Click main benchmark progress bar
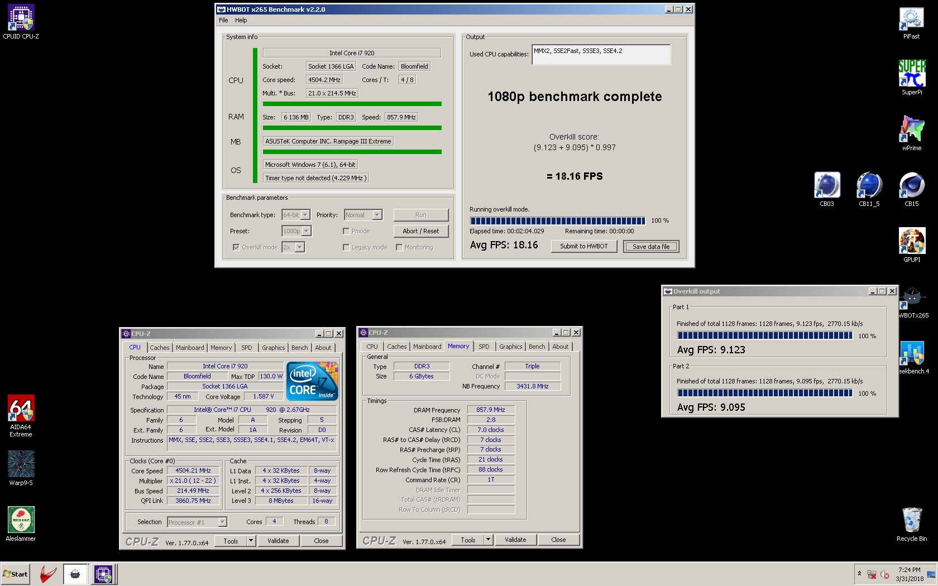938x586 pixels. coord(557,220)
